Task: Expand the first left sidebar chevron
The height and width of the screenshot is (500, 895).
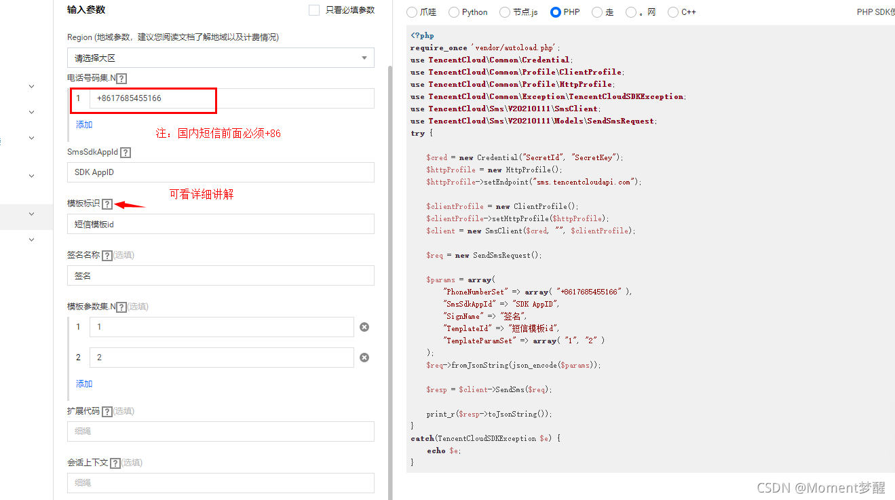Action: (x=31, y=86)
